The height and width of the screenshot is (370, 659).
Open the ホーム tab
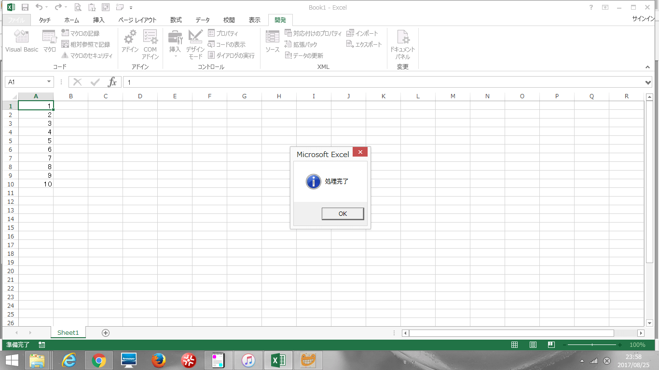coord(72,20)
